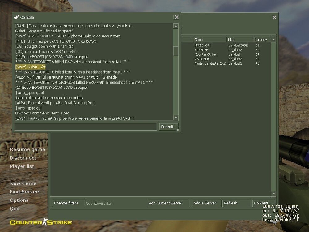Open the Change filters panel
The width and height of the screenshot is (309, 232).
coord(69,203)
